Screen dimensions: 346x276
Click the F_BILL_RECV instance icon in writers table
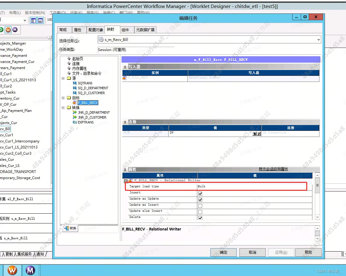click(124, 78)
